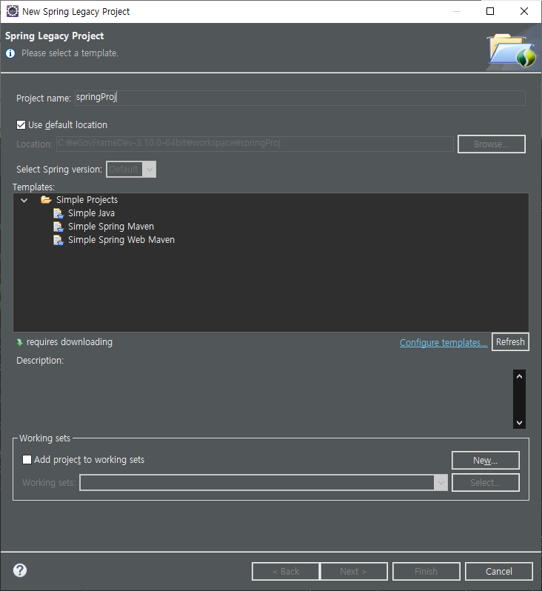Click the description scrollbar down arrow
This screenshot has width=542, height=591.
(519, 423)
